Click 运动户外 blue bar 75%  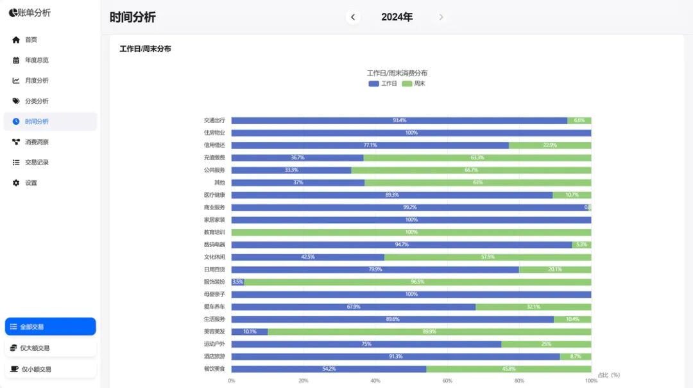click(366, 344)
